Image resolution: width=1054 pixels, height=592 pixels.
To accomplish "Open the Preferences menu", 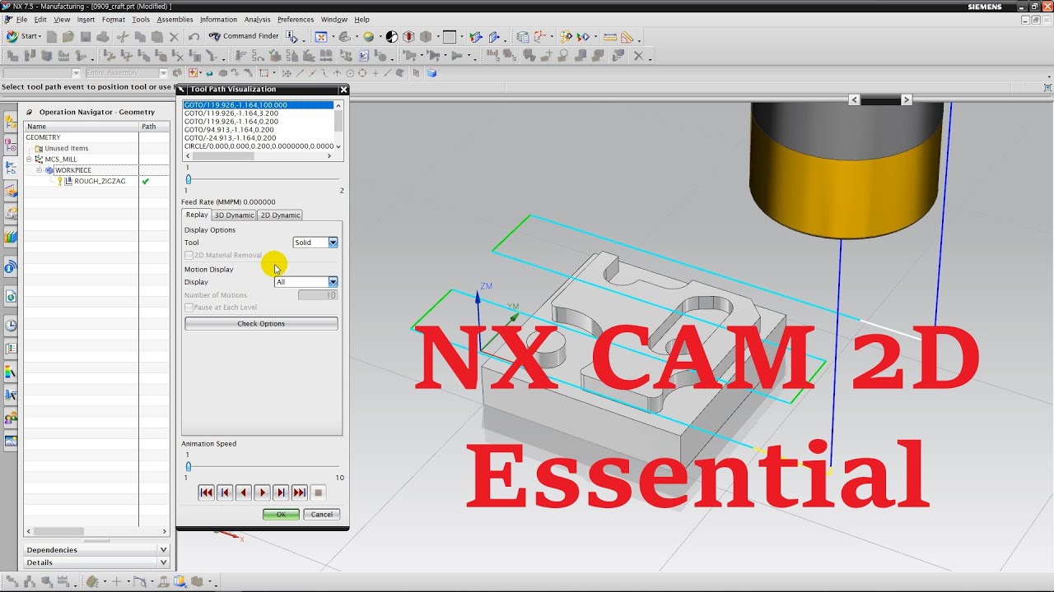I will [296, 20].
